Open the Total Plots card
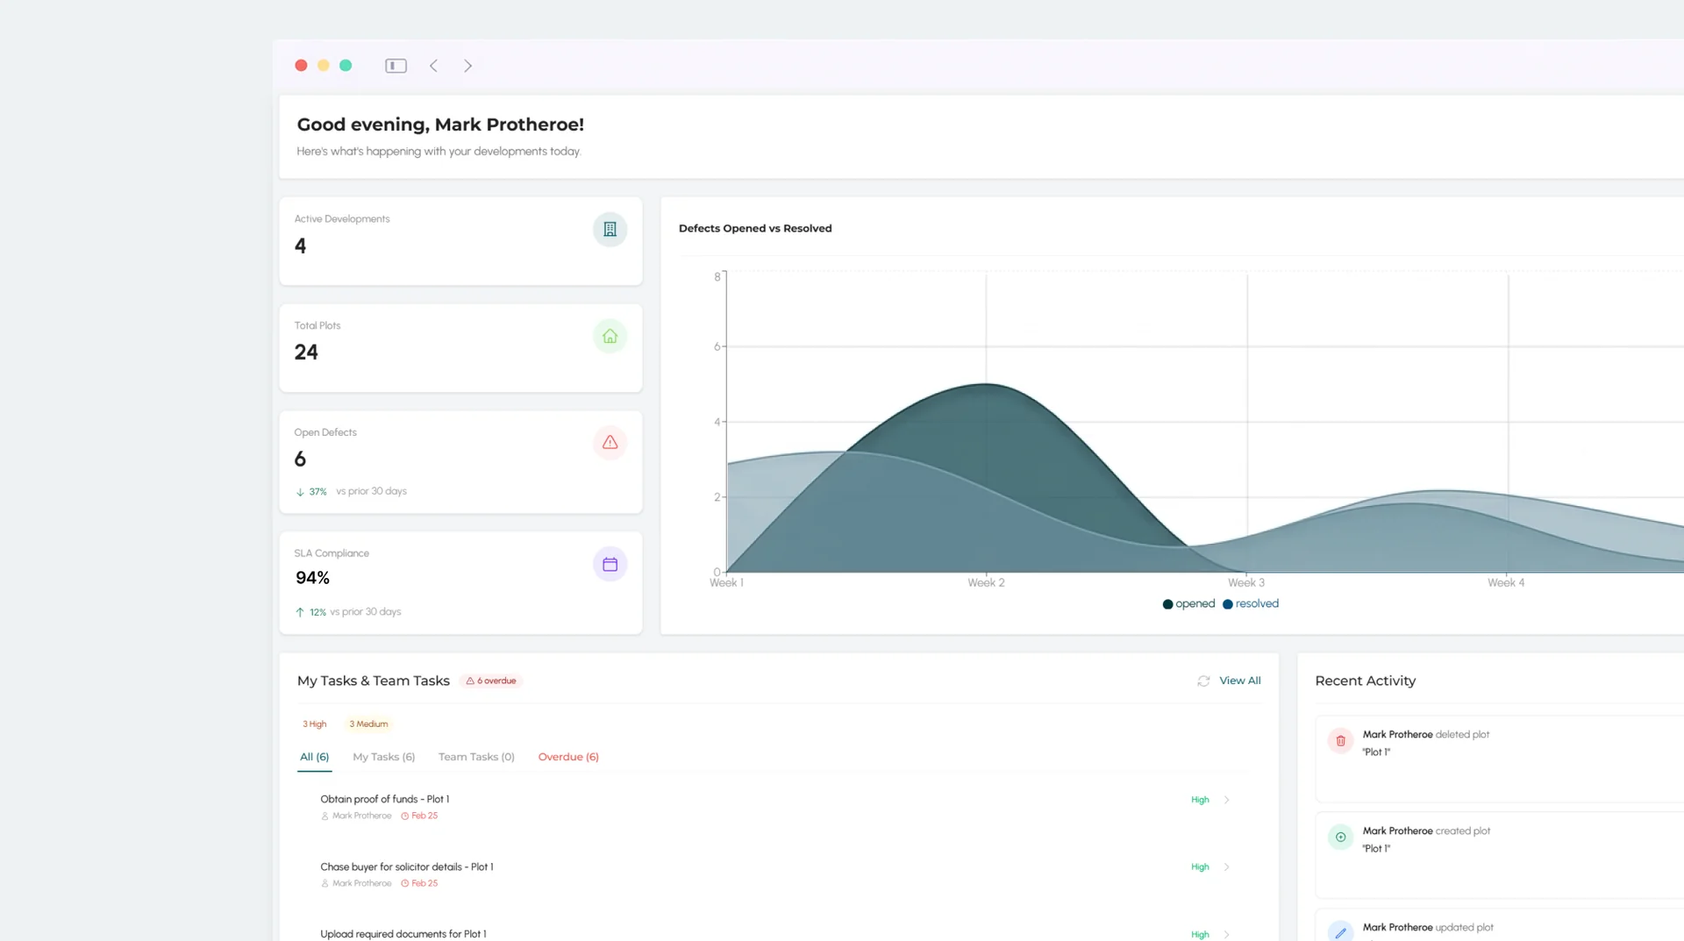This screenshot has width=1684, height=941. coord(460,348)
